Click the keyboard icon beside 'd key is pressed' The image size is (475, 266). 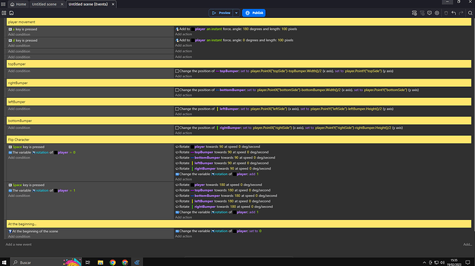[10, 41]
